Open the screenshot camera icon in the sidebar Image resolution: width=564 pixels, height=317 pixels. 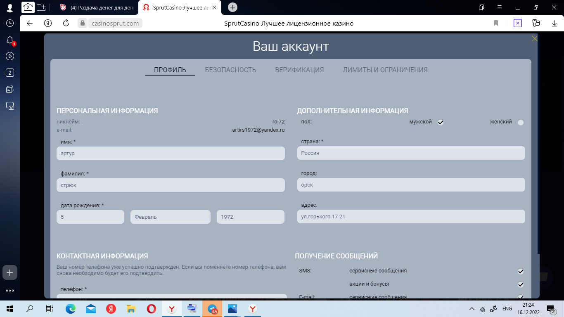(x=10, y=106)
